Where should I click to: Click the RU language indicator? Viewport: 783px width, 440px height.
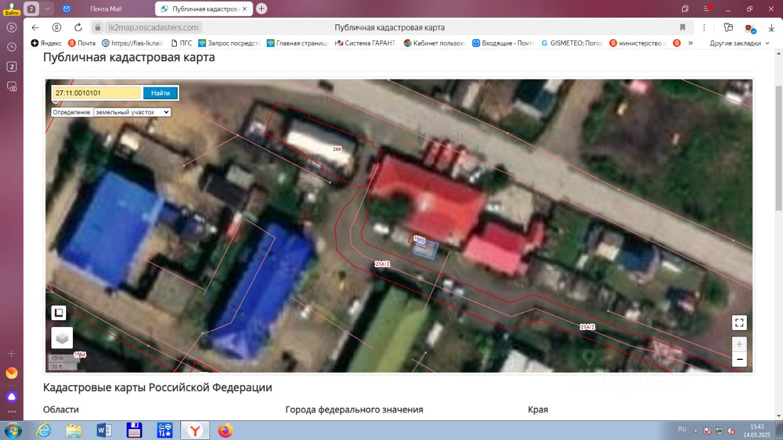(x=682, y=429)
